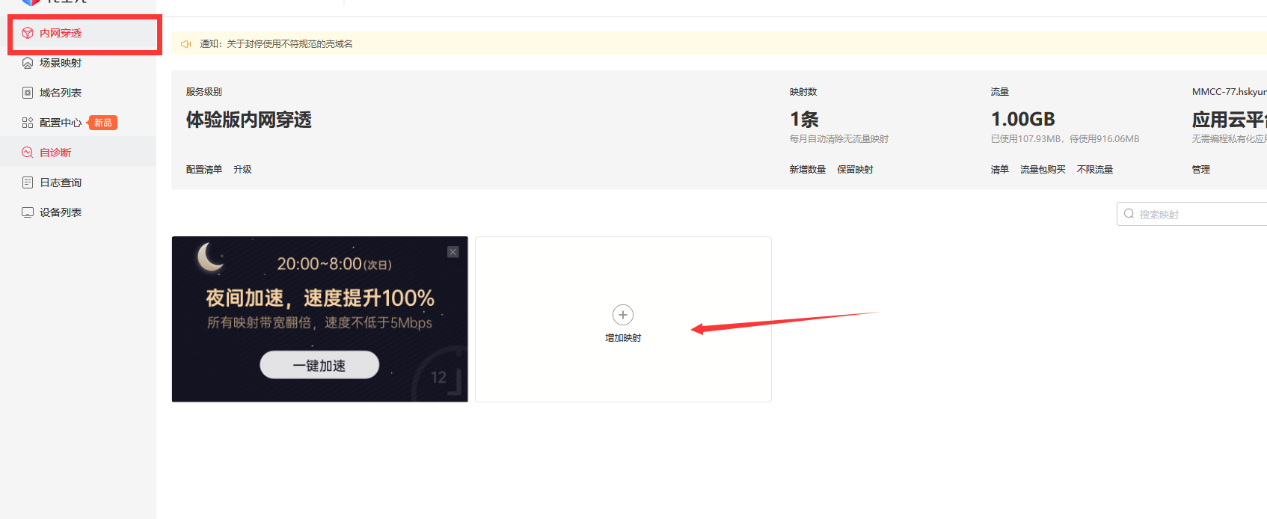Click 保留映射 link
The image size is (1267, 519).
click(x=855, y=170)
